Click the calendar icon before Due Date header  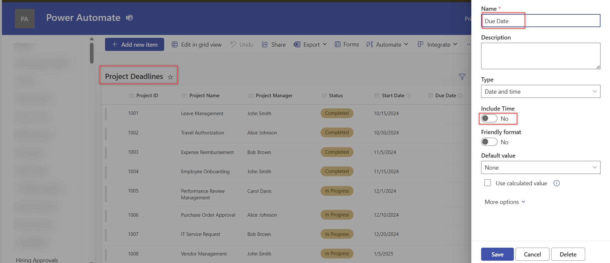point(430,96)
